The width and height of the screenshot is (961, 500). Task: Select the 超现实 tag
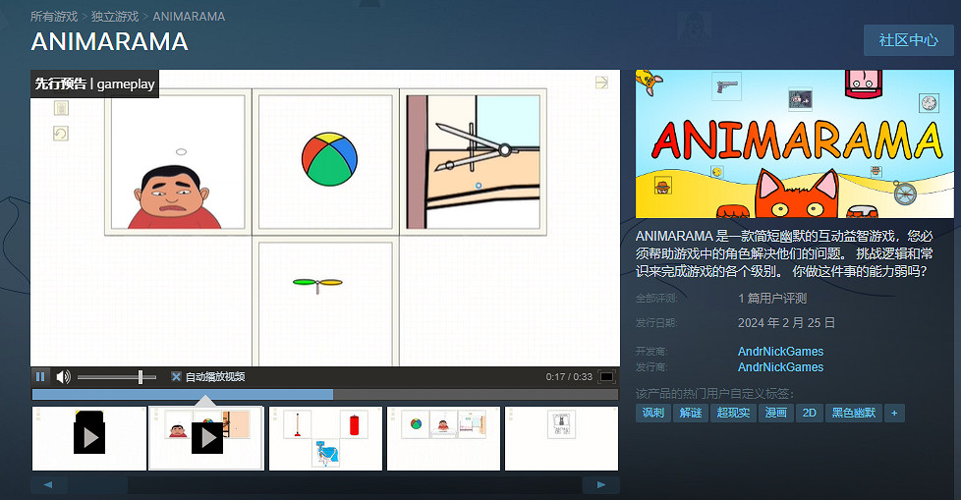click(x=734, y=413)
